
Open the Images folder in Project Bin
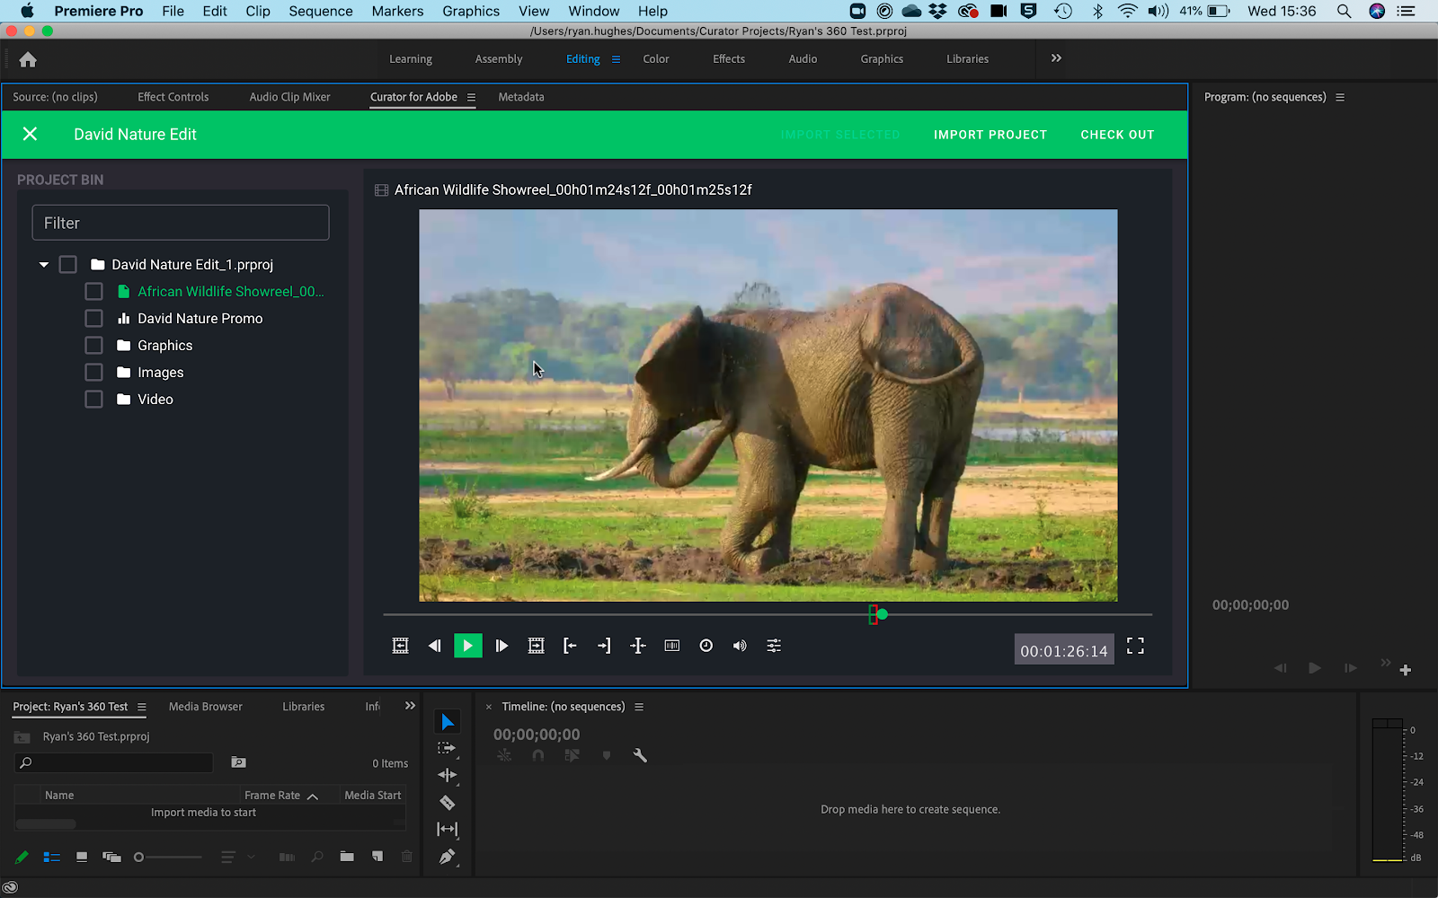160,373
